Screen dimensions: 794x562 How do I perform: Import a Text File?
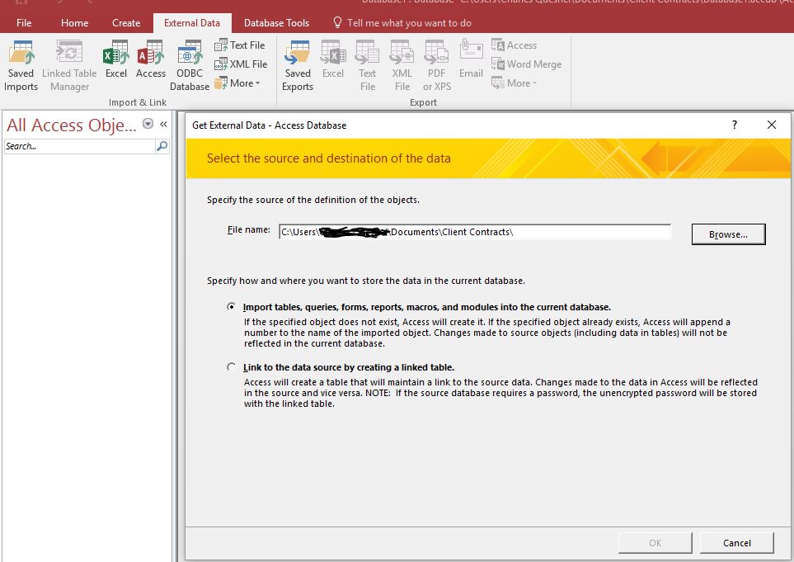pos(239,45)
